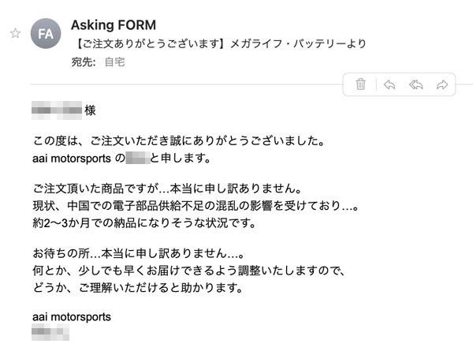Click the sentence starting with ご注文頂いた商品ですが
This screenshot has height=355, width=473.
167,189
